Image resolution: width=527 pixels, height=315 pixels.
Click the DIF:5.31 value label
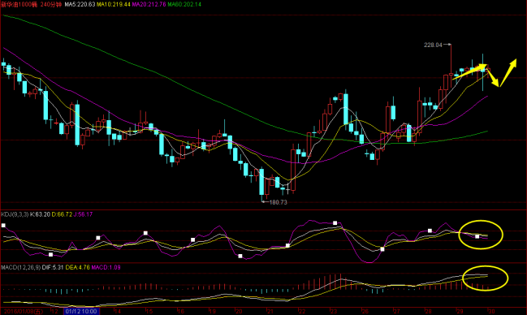coord(53,268)
